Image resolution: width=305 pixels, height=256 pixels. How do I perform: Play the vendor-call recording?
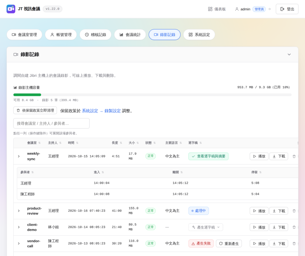click(x=259, y=243)
